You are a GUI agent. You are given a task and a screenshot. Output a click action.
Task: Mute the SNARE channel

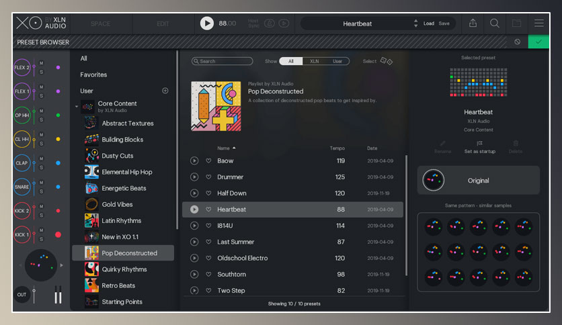pos(41,183)
